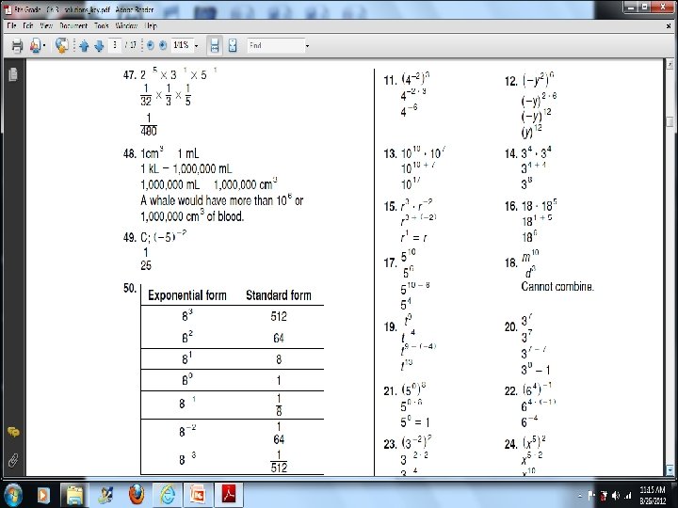Click the network signal tray icon
678x508 pixels.
pos(627,496)
